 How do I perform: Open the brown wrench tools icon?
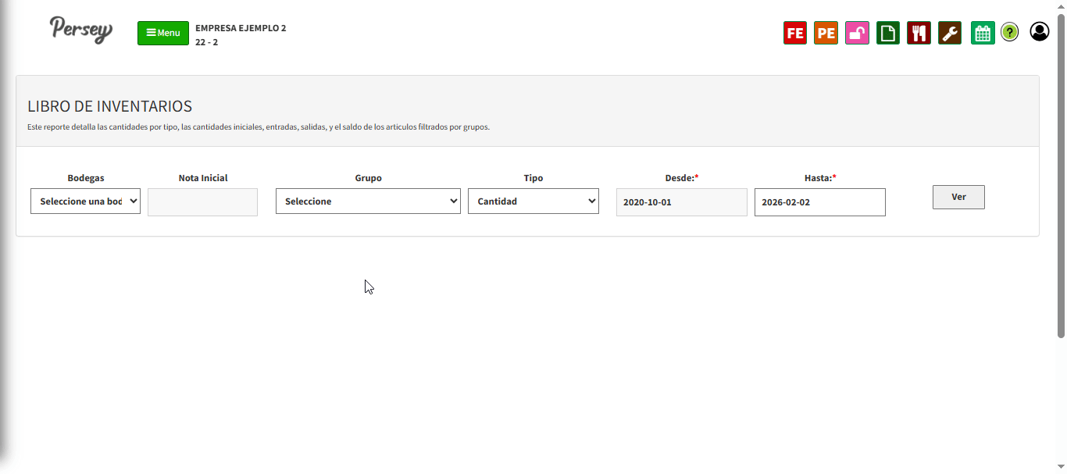tap(950, 33)
